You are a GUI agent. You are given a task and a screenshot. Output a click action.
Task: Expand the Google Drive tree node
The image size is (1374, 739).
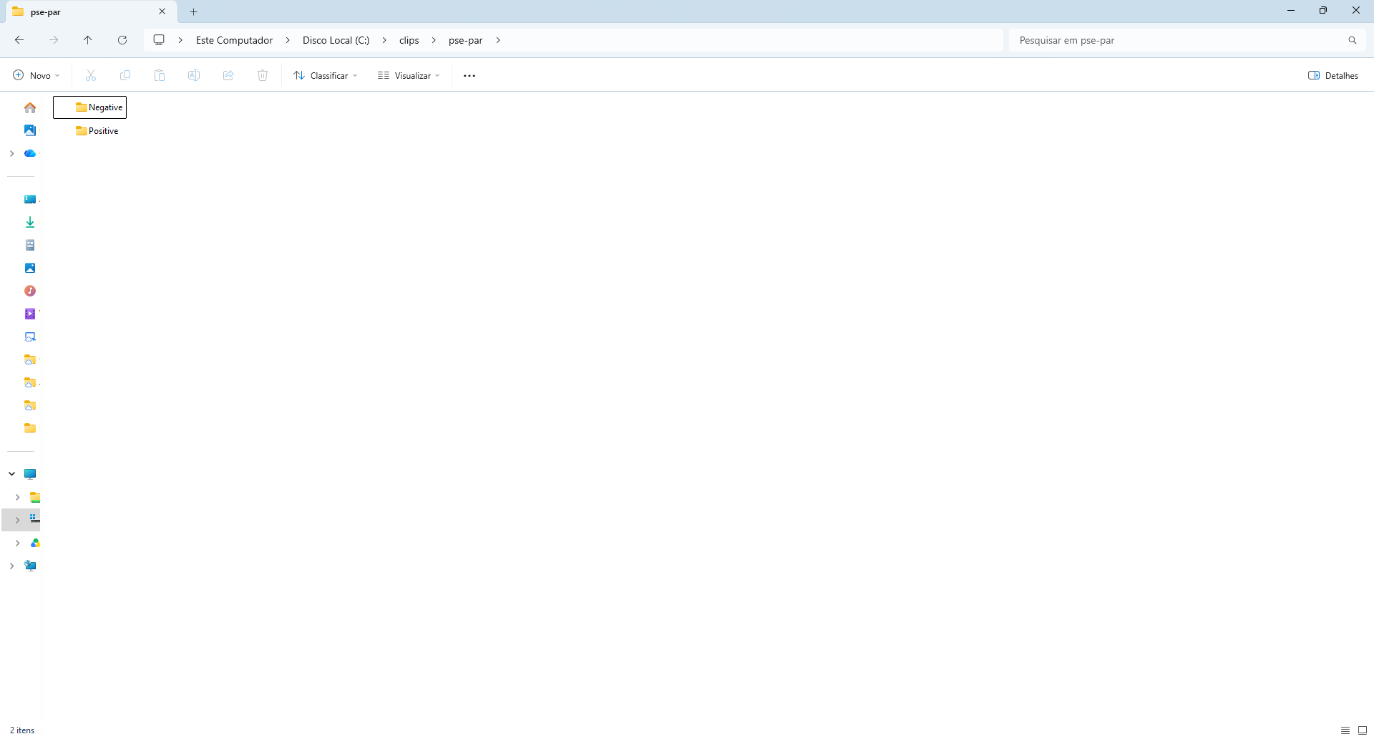click(x=17, y=543)
